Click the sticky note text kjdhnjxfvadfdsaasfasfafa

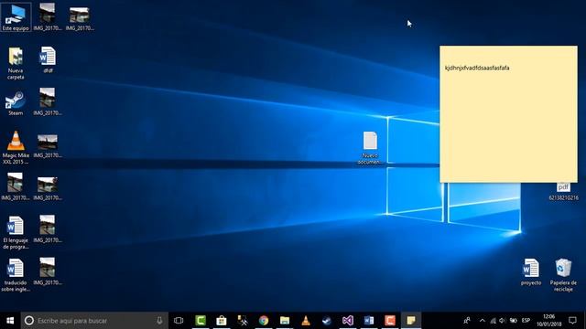(477, 68)
